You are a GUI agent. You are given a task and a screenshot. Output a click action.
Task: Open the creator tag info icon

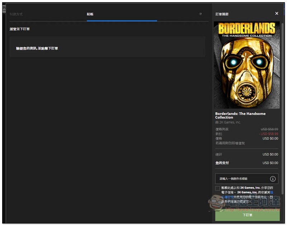tap(273, 179)
